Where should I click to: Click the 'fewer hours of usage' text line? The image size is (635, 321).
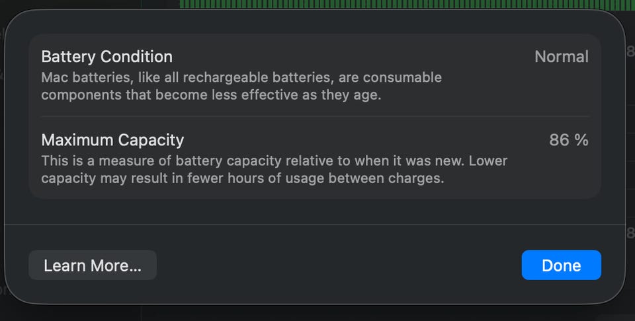coord(243,178)
